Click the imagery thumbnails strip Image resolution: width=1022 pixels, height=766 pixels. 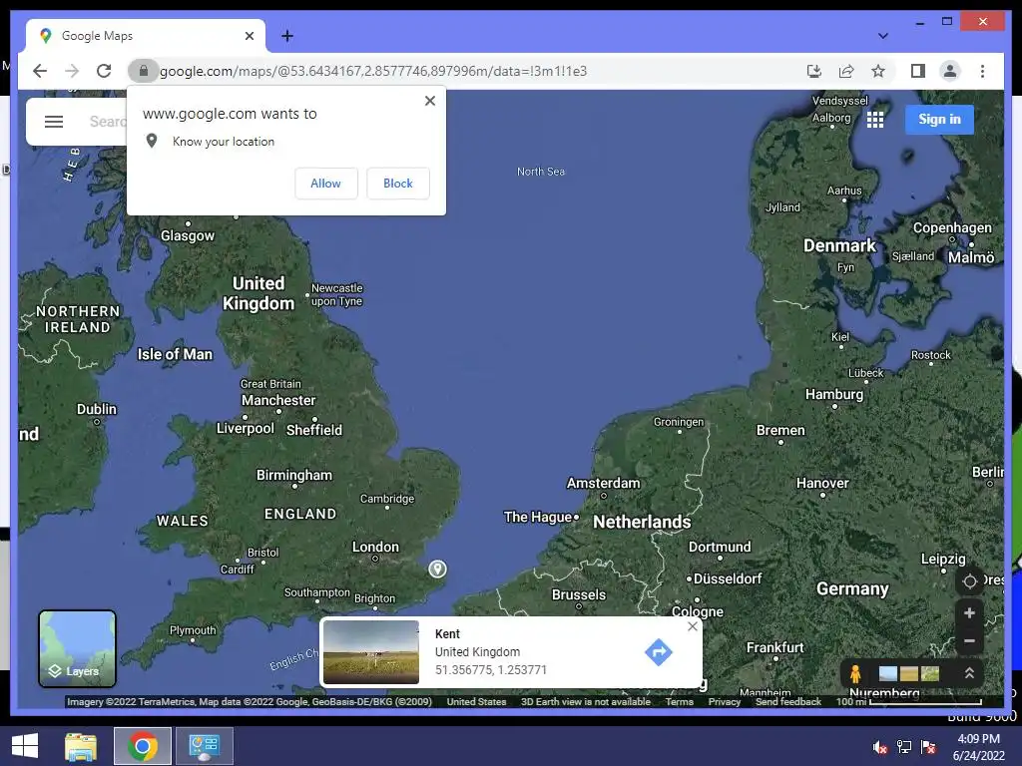tap(908, 673)
